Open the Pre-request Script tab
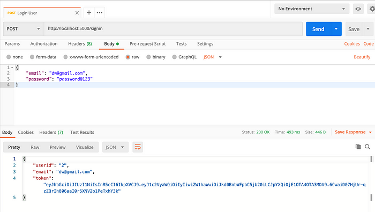The width and height of the screenshot is (375, 212). click(147, 44)
